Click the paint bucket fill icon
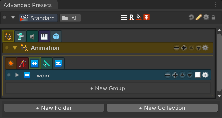Viewport: 222px width, 118px height. tap(139, 17)
